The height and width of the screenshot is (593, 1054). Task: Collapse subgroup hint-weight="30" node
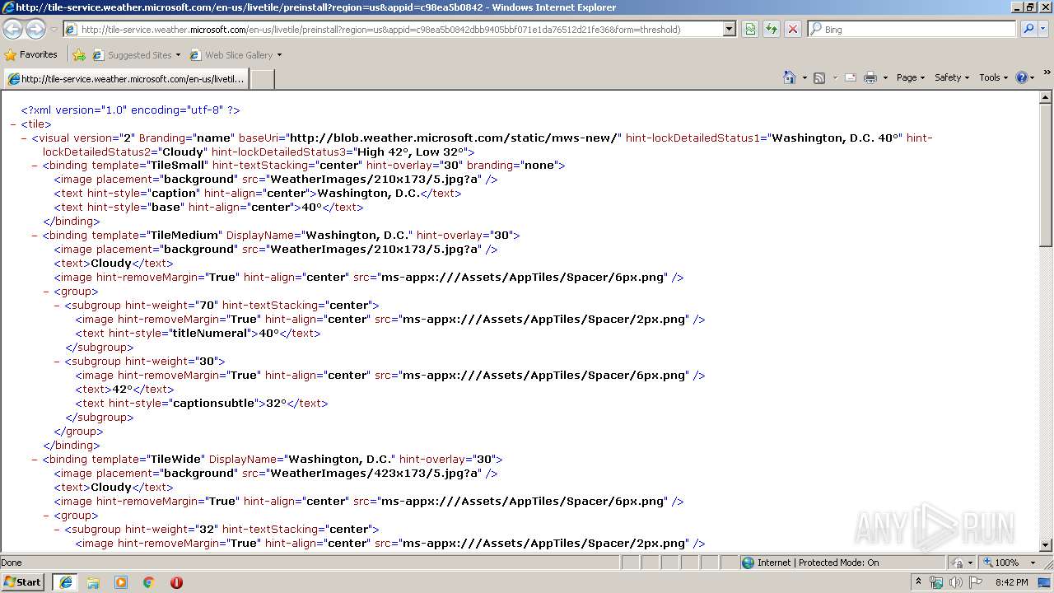pyautogui.click(x=58, y=362)
